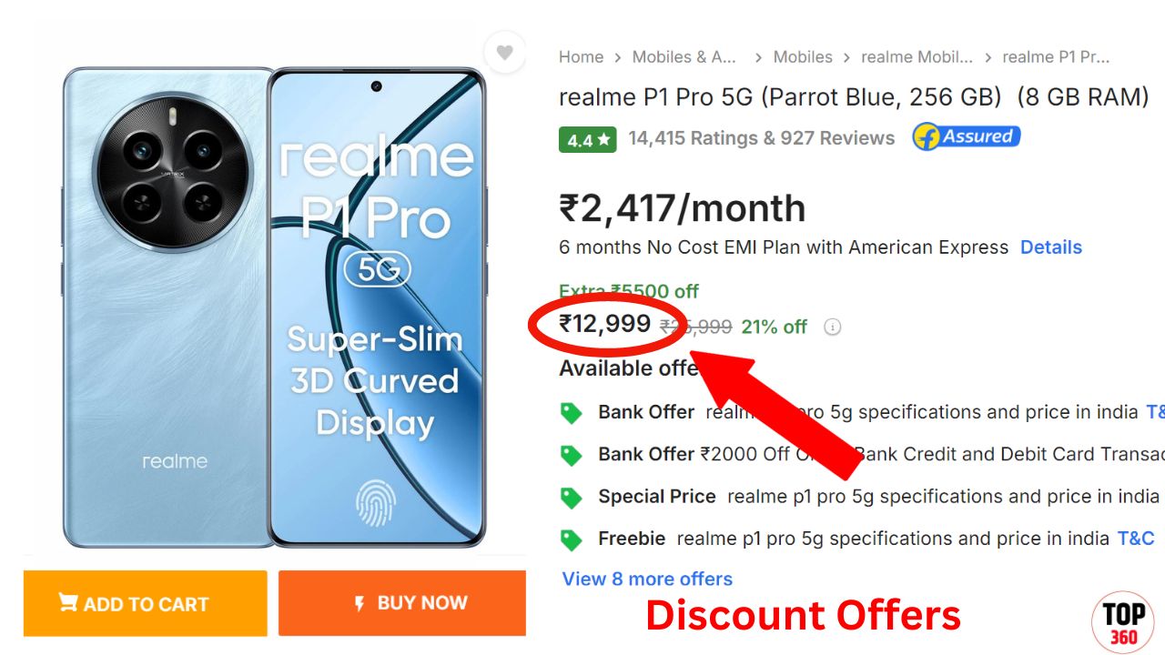Add the phone to cart
The image size is (1165, 655).
pyautogui.click(x=146, y=603)
